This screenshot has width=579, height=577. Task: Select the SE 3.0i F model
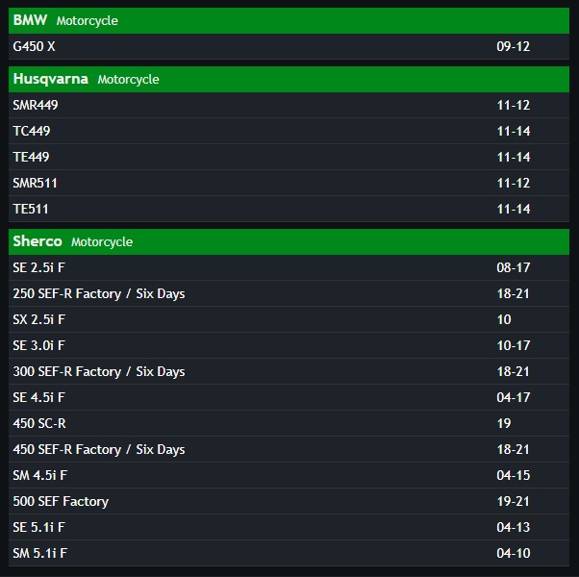[x=289, y=345]
